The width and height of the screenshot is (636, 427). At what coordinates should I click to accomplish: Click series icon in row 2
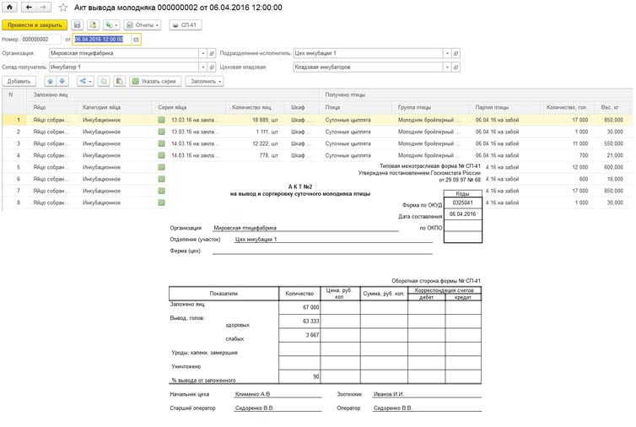[x=161, y=132]
